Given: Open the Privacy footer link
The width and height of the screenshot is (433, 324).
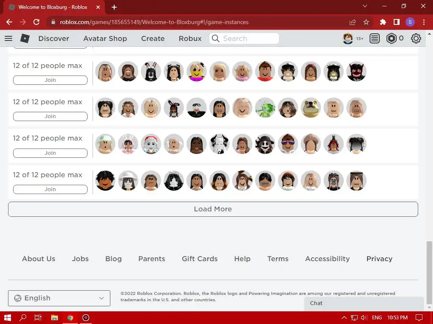Looking at the screenshot, I should 379,259.
